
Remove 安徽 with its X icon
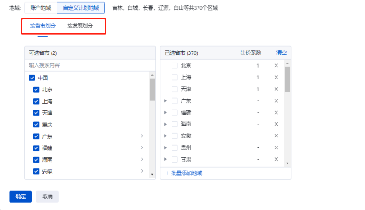click(x=276, y=136)
